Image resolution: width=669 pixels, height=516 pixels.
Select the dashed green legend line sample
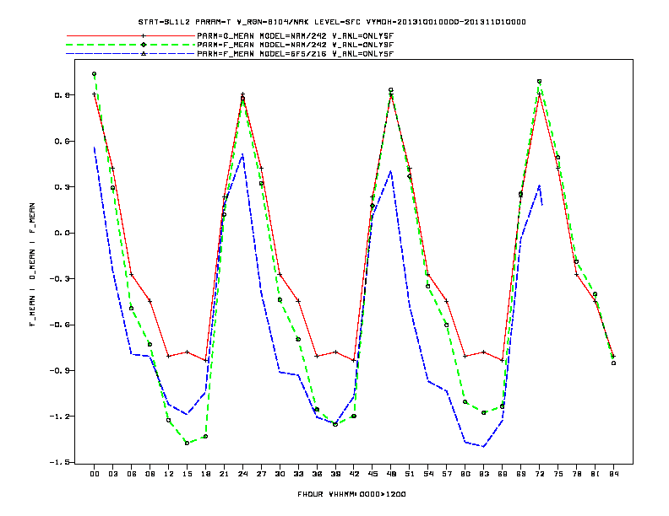tap(131, 45)
